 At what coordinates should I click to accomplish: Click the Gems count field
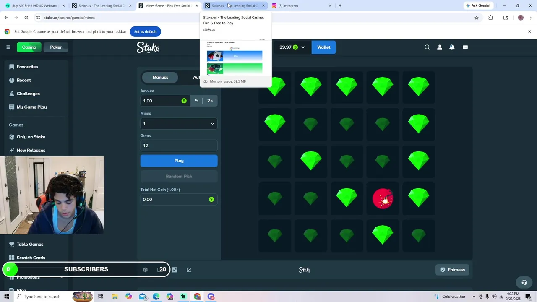179,146
